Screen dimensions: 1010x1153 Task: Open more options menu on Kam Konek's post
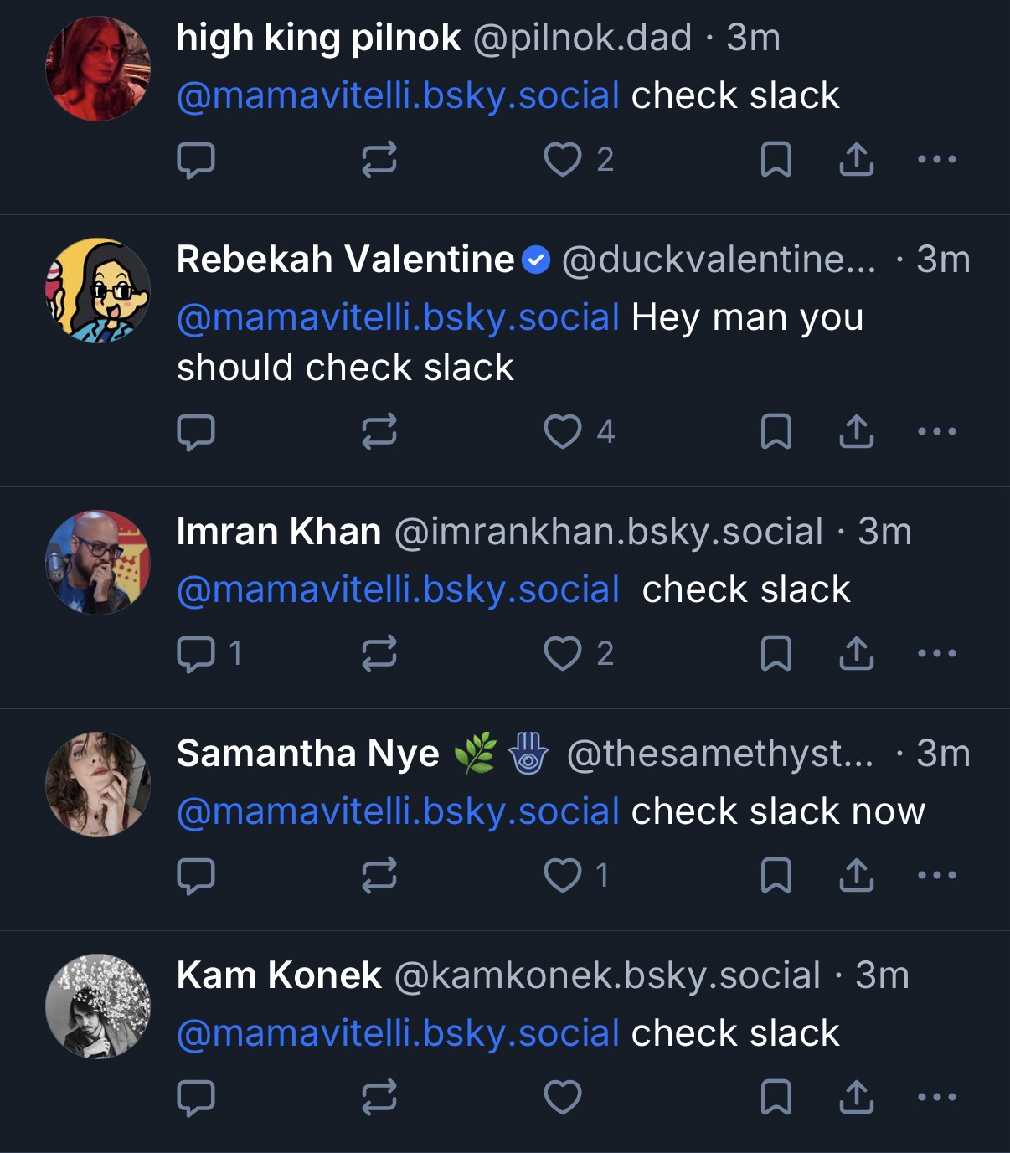pyautogui.click(x=936, y=1097)
